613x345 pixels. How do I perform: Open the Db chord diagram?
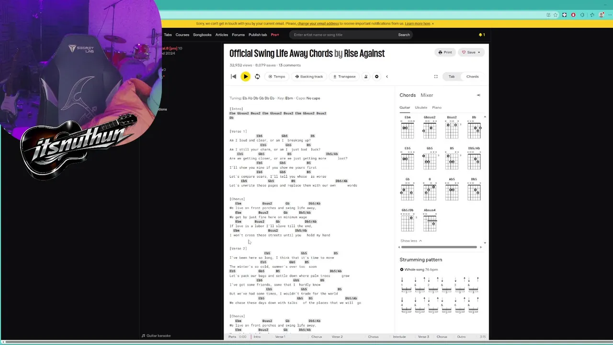pos(474,127)
